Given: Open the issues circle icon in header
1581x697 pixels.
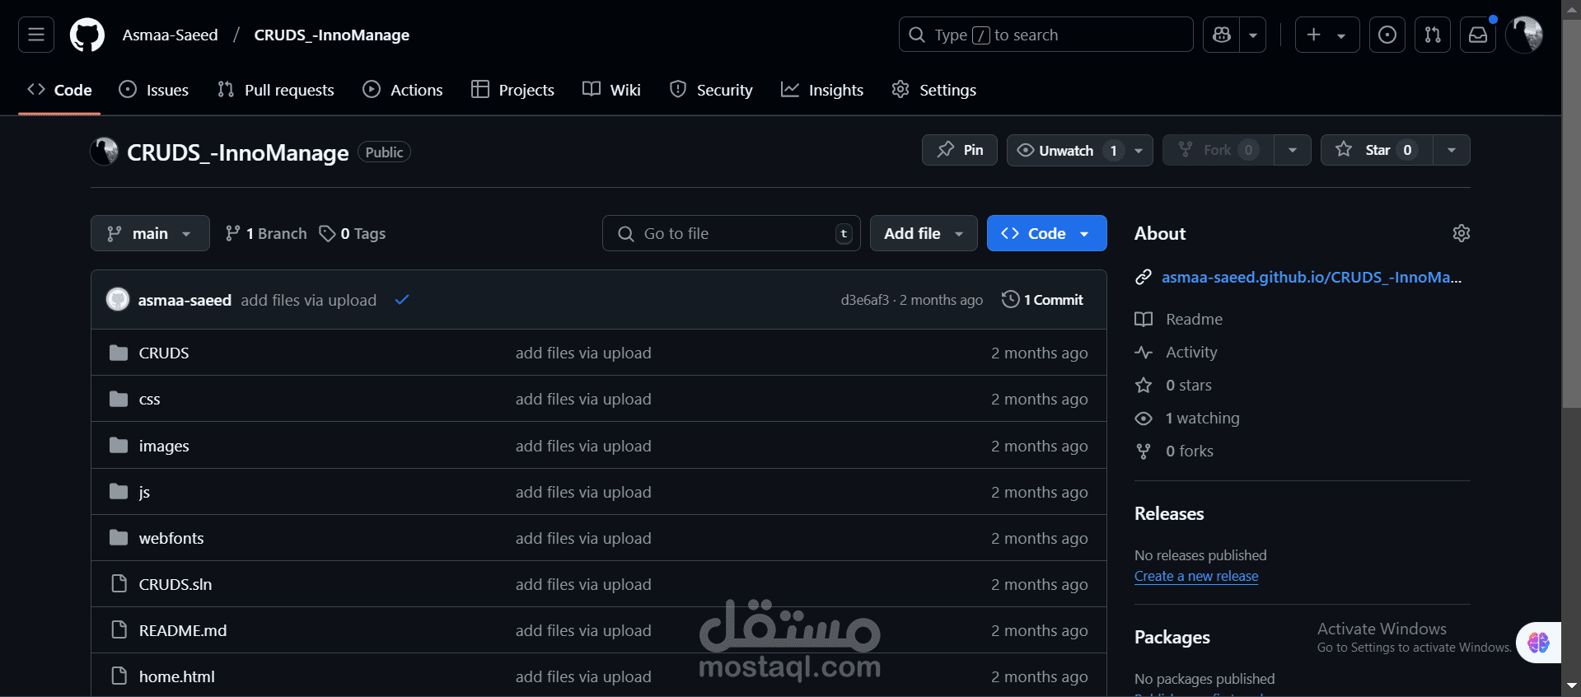Looking at the screenshot, I should [x=1387, y=35].
